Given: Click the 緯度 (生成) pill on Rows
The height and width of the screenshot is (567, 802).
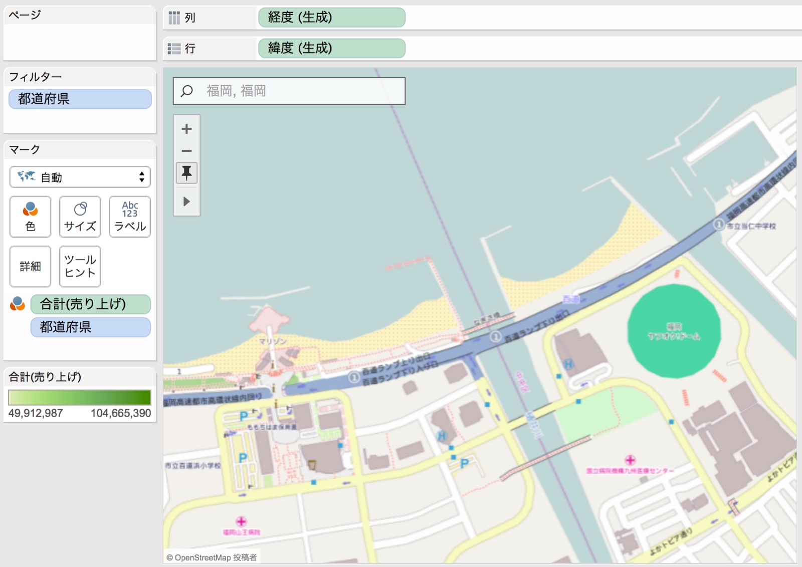Looking at the screenshot, I should click(x=331, y=48).
